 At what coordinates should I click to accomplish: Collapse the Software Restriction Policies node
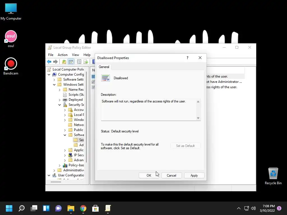[x=65, y=135]
